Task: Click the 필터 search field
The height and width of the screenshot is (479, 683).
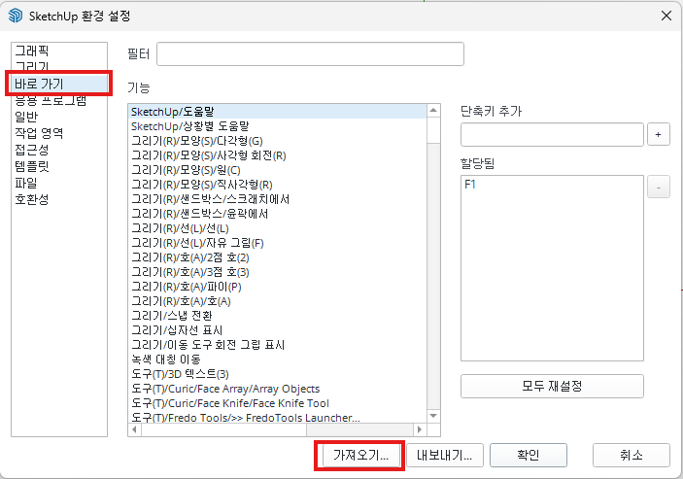Action: 310,54
